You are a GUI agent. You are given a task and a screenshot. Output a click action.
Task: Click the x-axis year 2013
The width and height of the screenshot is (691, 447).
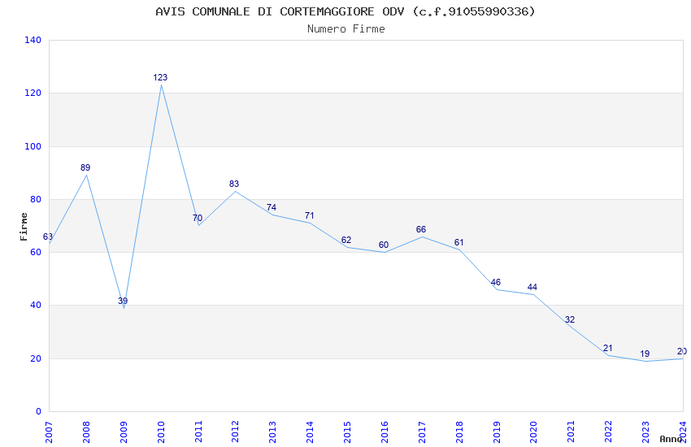273,432
